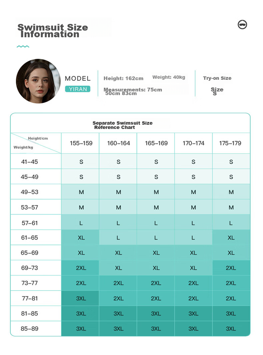
Task: Click the Try-on Size label
Action: tap(217, 78)
